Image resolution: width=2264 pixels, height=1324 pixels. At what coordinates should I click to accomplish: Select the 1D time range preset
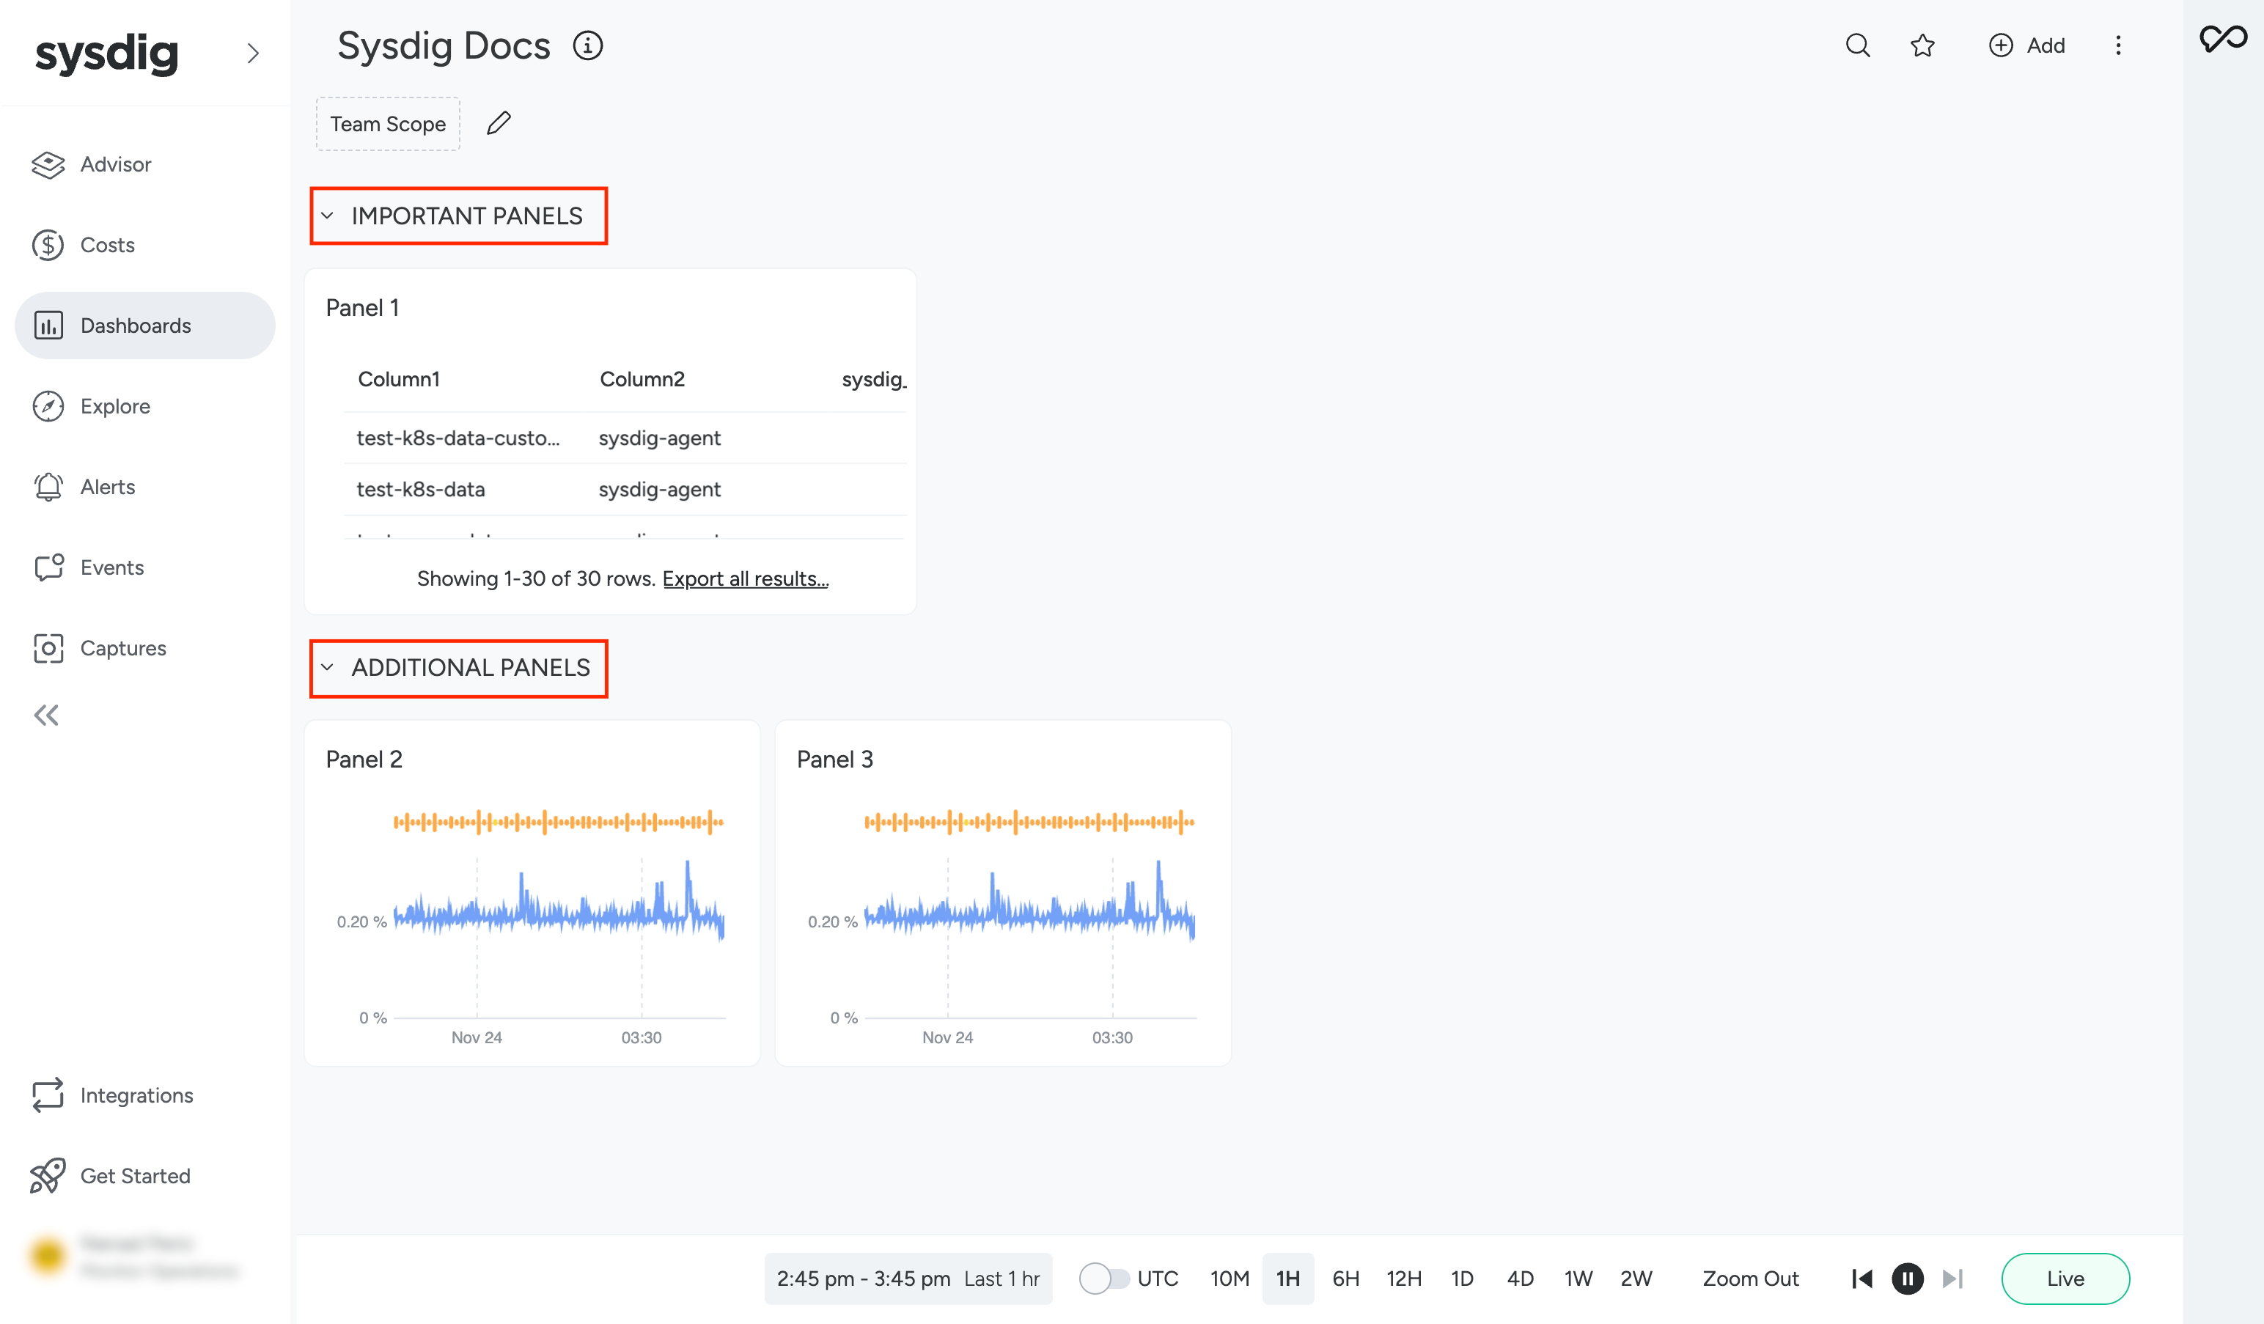[1462, 1279]
